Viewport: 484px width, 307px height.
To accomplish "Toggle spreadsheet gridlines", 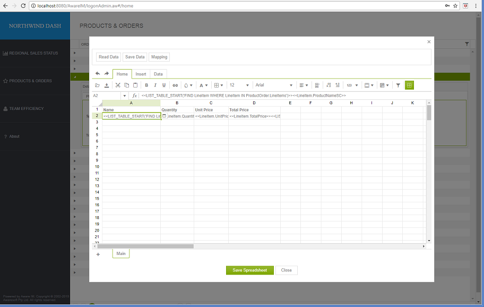I will (409, 85).
